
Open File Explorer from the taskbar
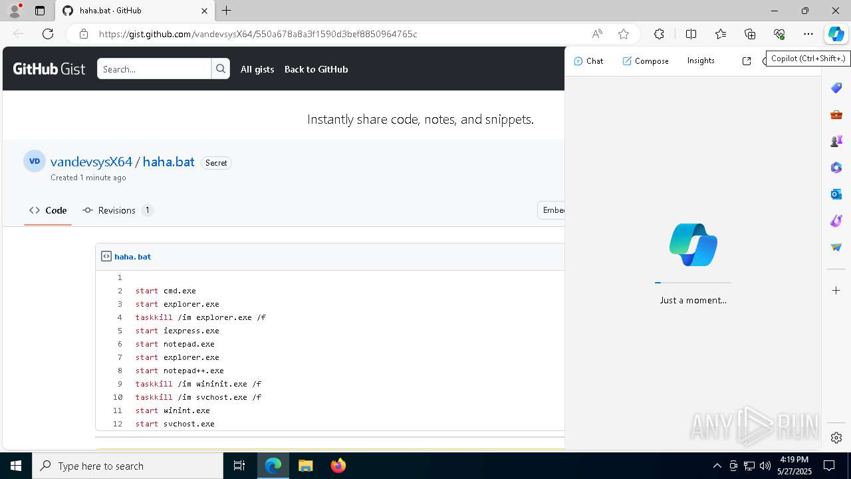tap(305, 466)
